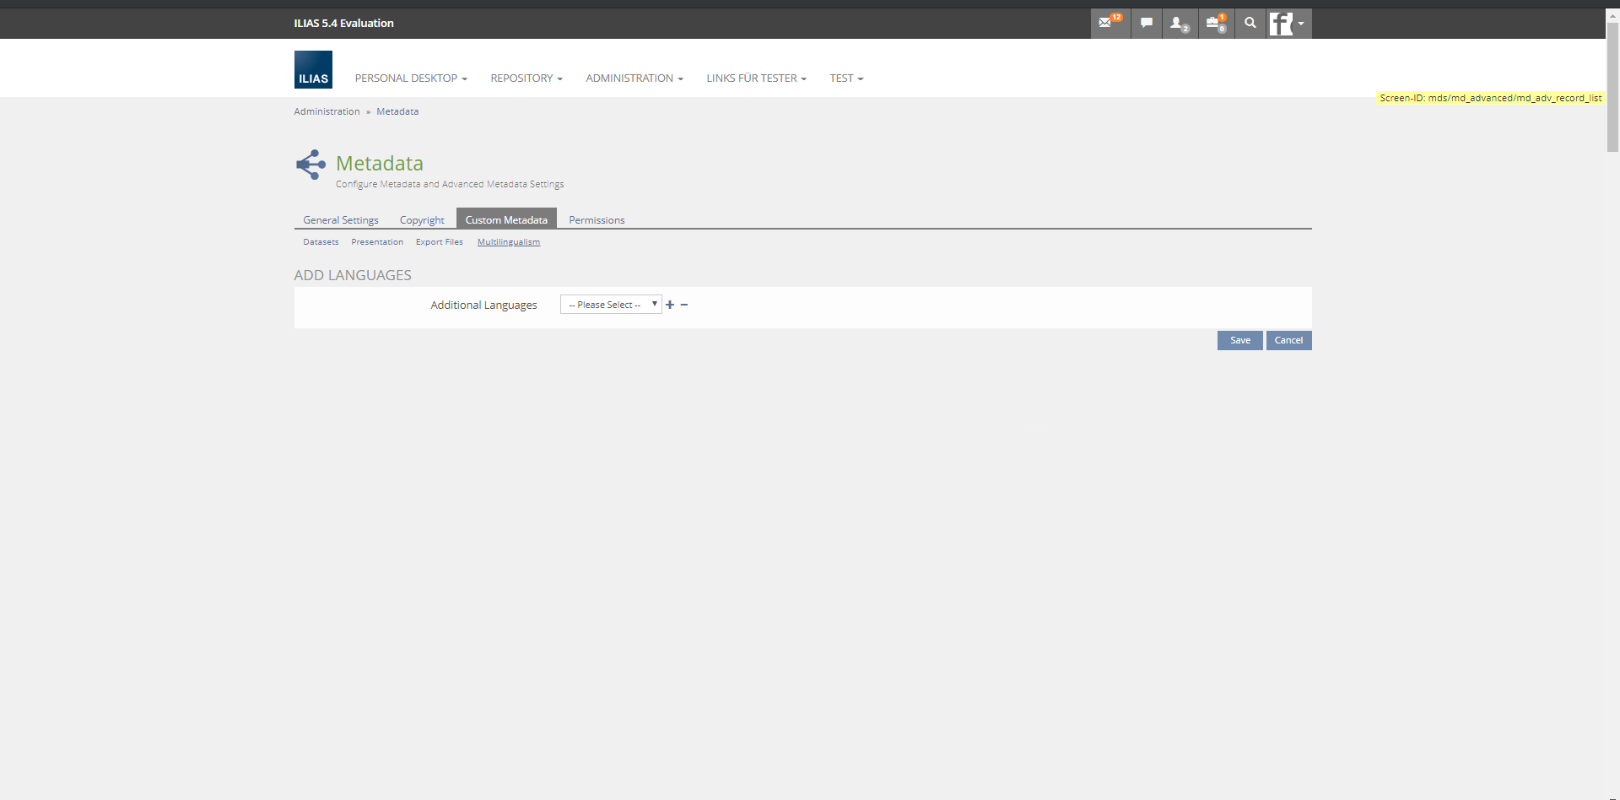Open the Links für Tester menu
This screenshot has width=1620, height=800.
coord(756,78)
